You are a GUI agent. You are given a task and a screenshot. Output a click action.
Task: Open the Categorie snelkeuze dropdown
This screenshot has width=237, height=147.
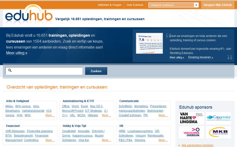(173, 5)
